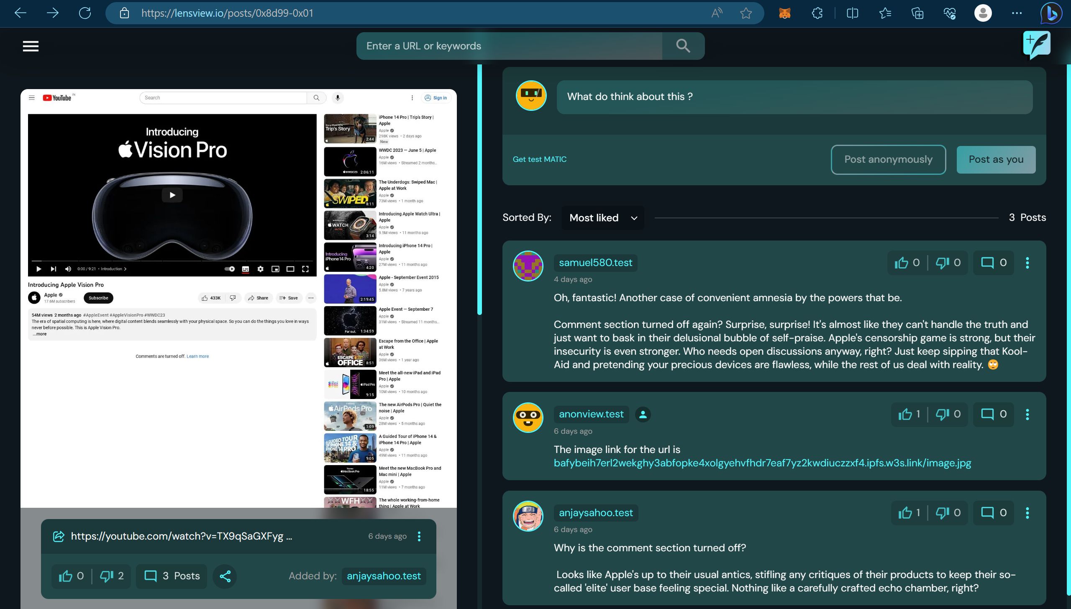Screen dimensions: 1071x609
Task: Click the anonview.test avatar
Action: (528, 417)
